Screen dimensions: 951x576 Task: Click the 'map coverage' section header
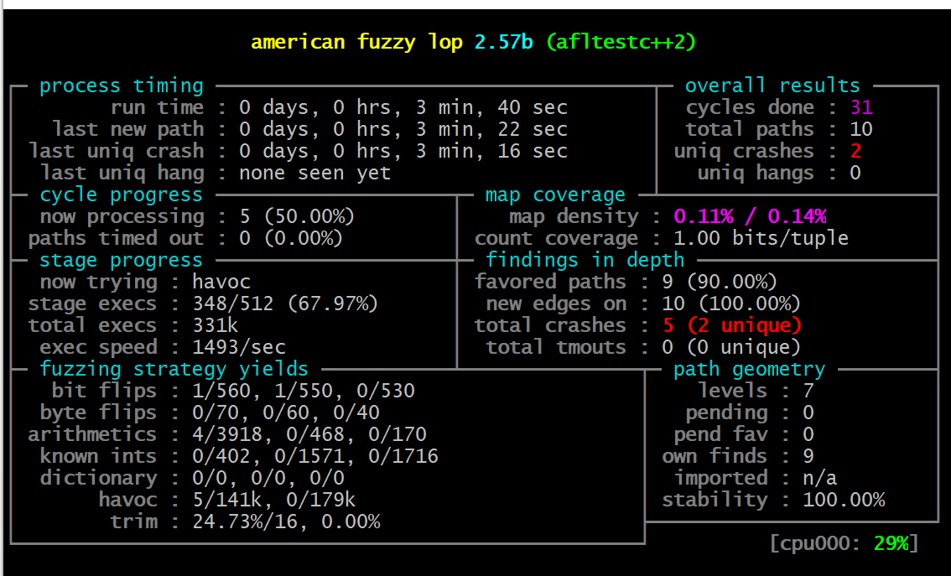(555, 195)
